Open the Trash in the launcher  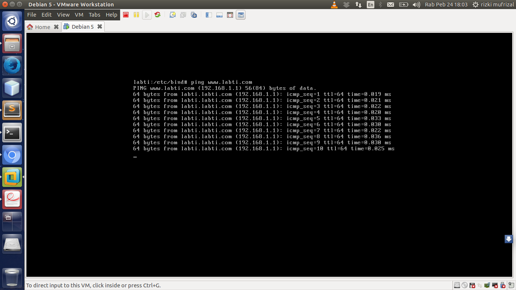point(12,278)
